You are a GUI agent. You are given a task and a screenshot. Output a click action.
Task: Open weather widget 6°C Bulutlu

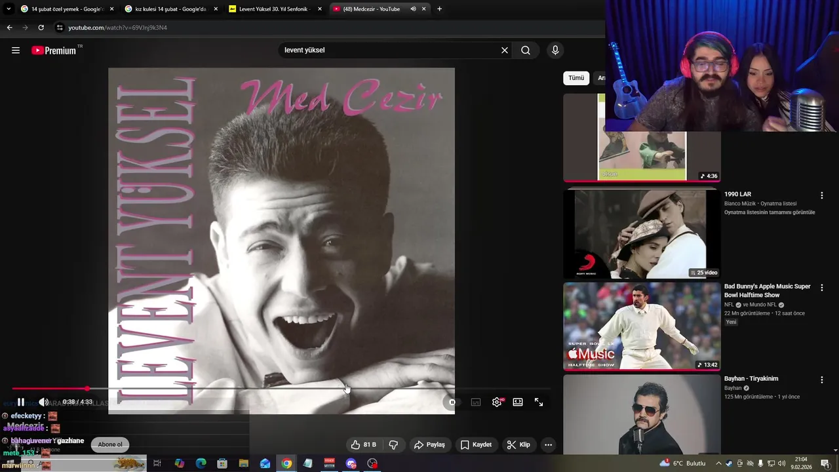[x=683, y=463]
